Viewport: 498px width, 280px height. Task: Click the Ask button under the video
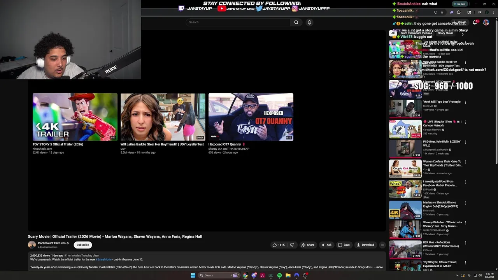click(x=326, y=245)
